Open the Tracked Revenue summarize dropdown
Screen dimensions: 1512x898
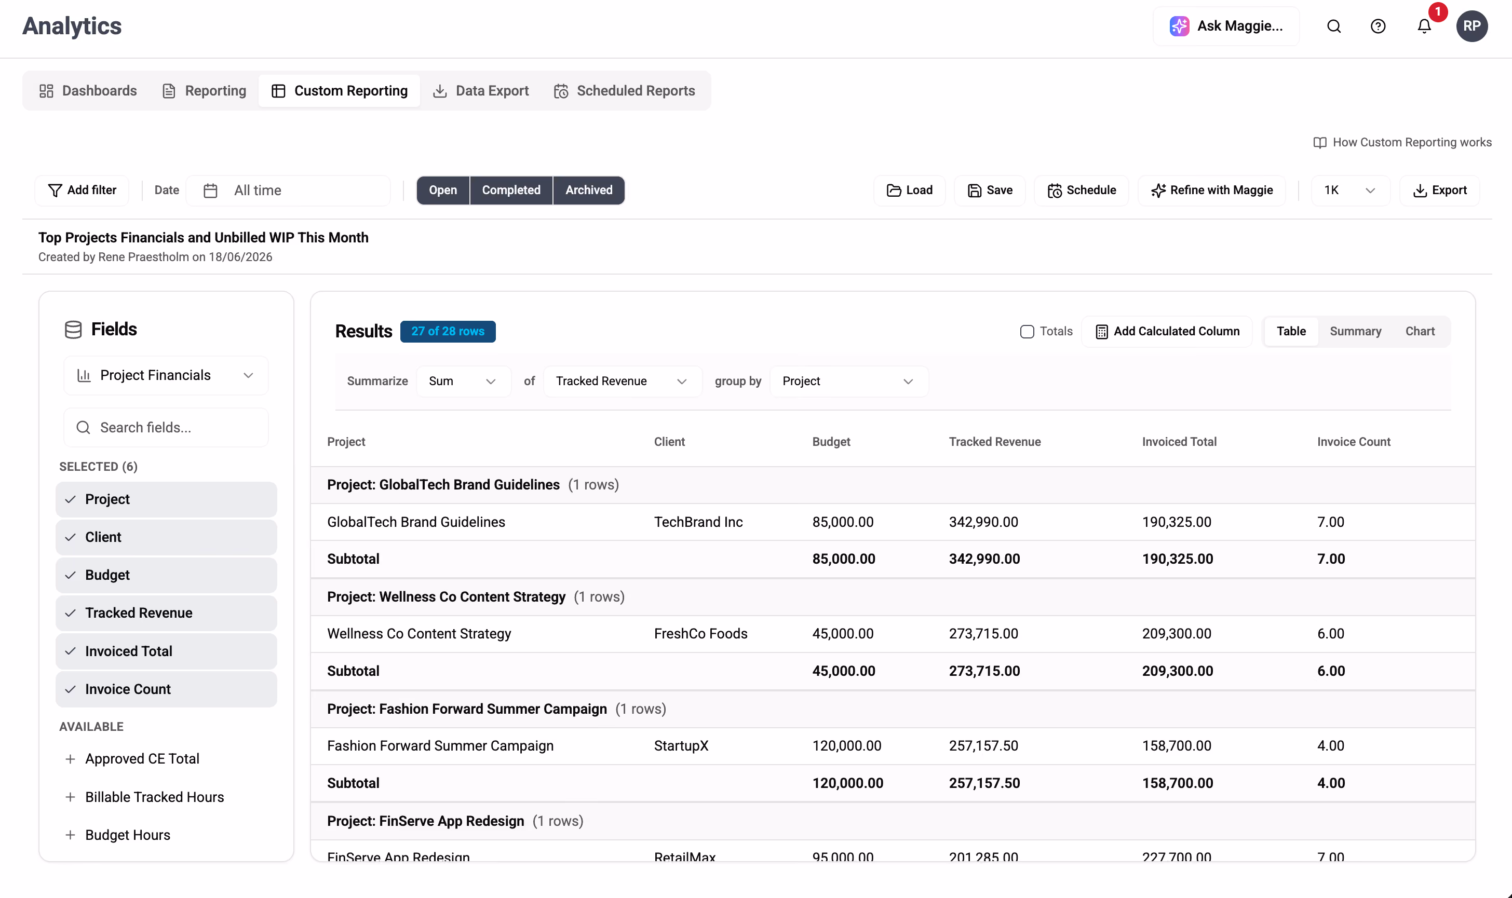(623, 381)
